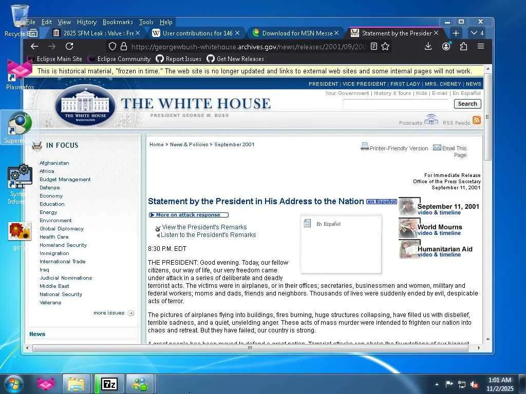This screenshot has height=394, width=526.
Task: Show hidden tray icons arrow
Action: (437, 384)
